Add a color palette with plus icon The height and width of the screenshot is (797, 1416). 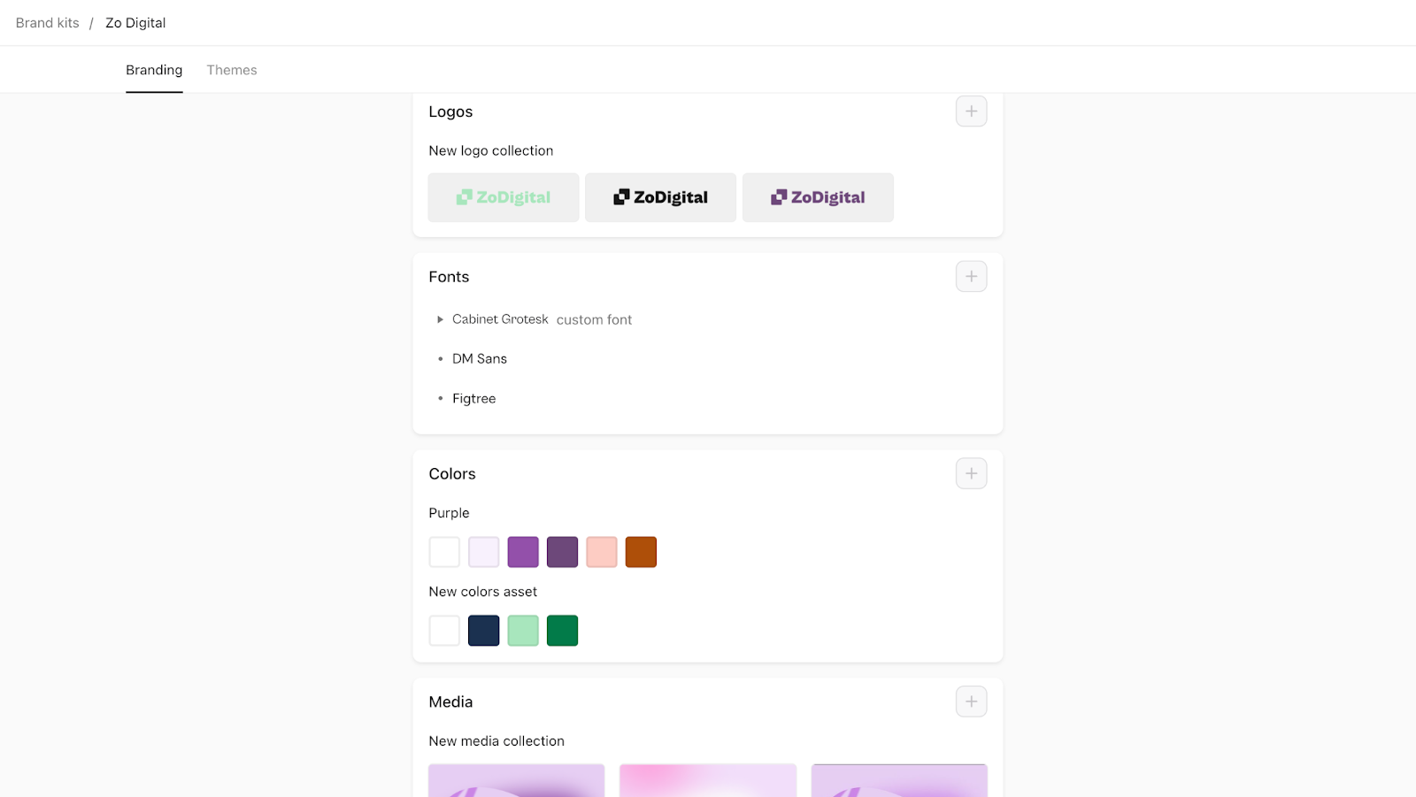tap(971, 474)
